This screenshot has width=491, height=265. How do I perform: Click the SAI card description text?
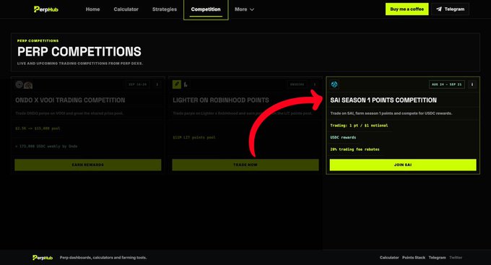tap(391, 113)
